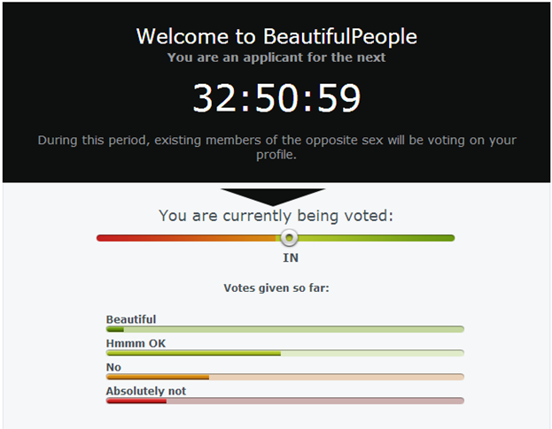Screen dimensions: 552x429
Task: Click the black downward triangle arrow
Action: pyautogui.click(x=273, y=197)
